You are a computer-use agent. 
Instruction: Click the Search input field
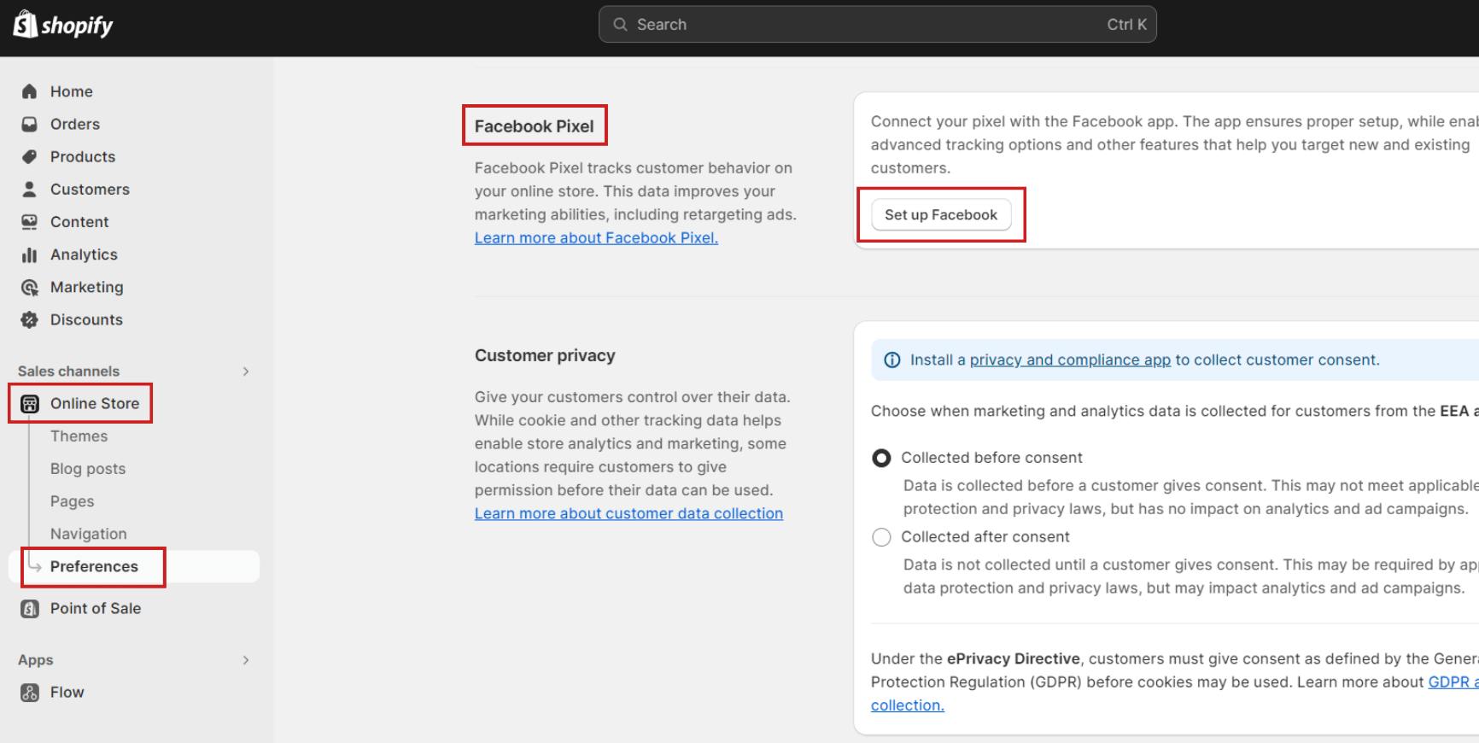click(878, 25)
